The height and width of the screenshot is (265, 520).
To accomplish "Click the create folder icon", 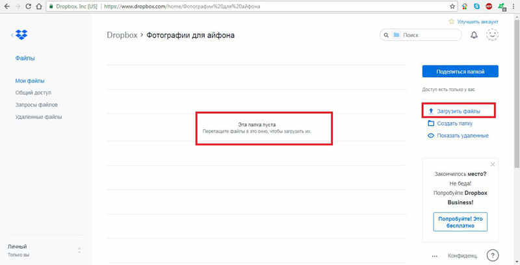I will click(x=431, y=123).
